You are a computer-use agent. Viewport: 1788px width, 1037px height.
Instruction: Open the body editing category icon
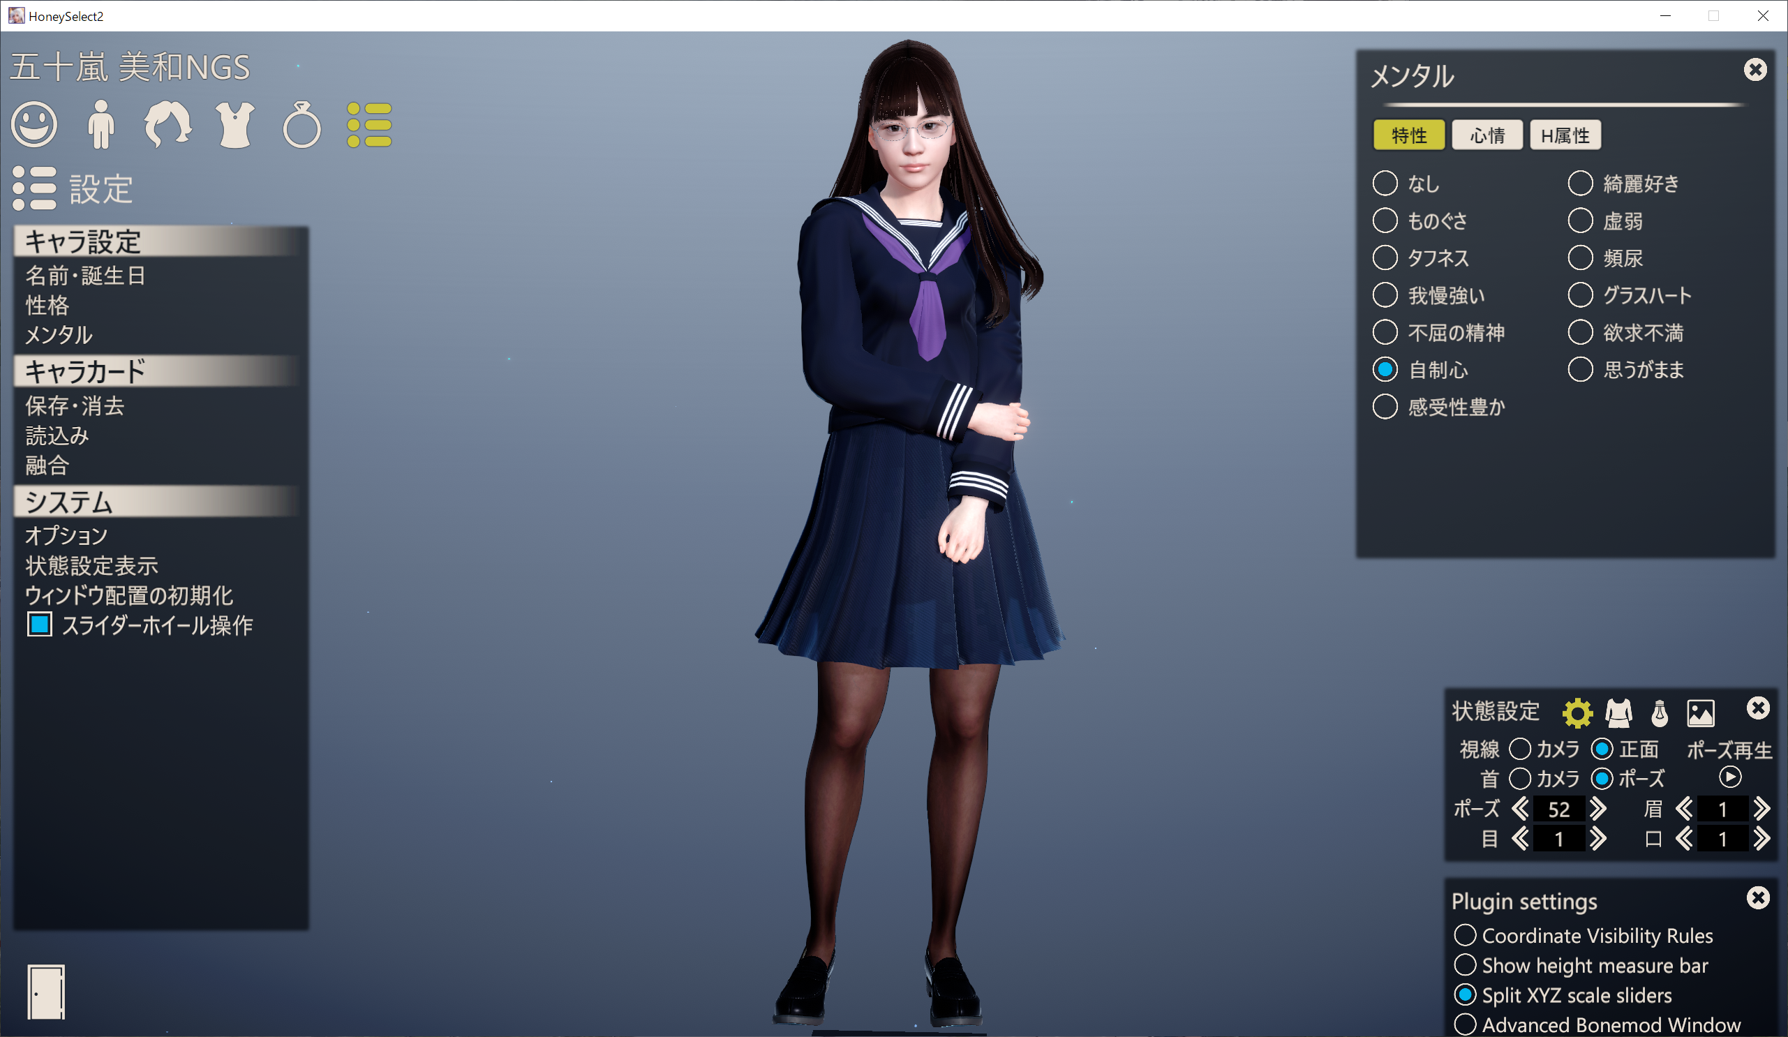coord(100,125)
